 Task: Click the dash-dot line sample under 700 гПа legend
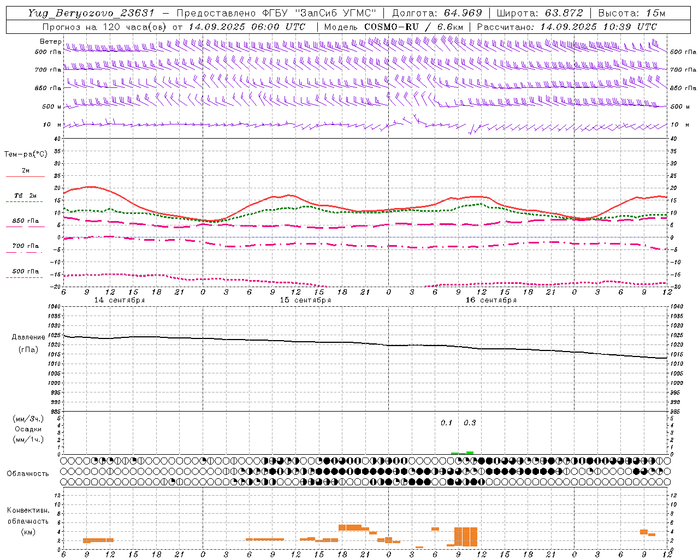click(x=25, y=252)
